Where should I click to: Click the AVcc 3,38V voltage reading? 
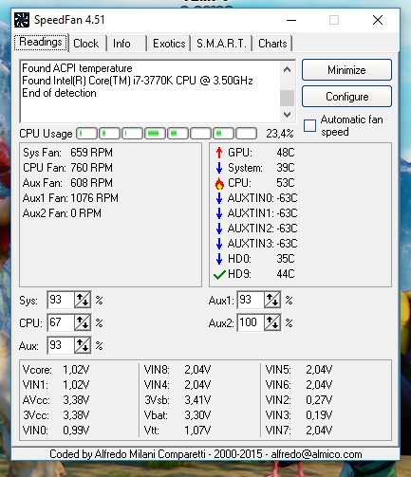tap(56, 400)
